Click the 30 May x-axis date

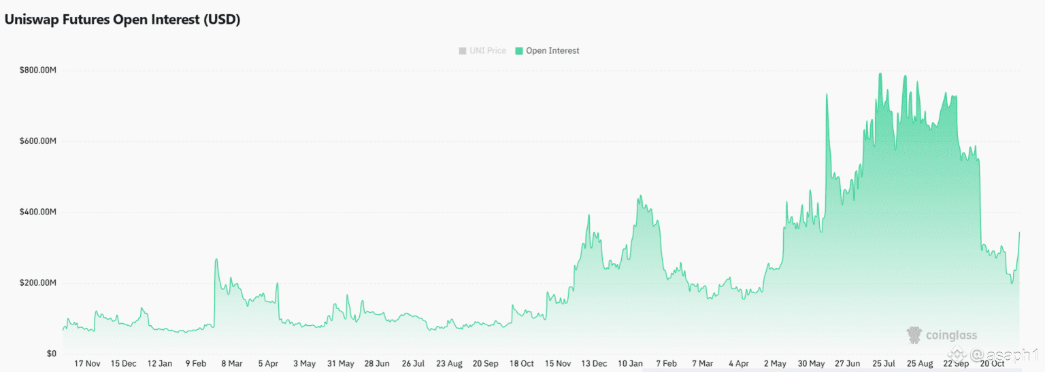click(x=811, y=364)
